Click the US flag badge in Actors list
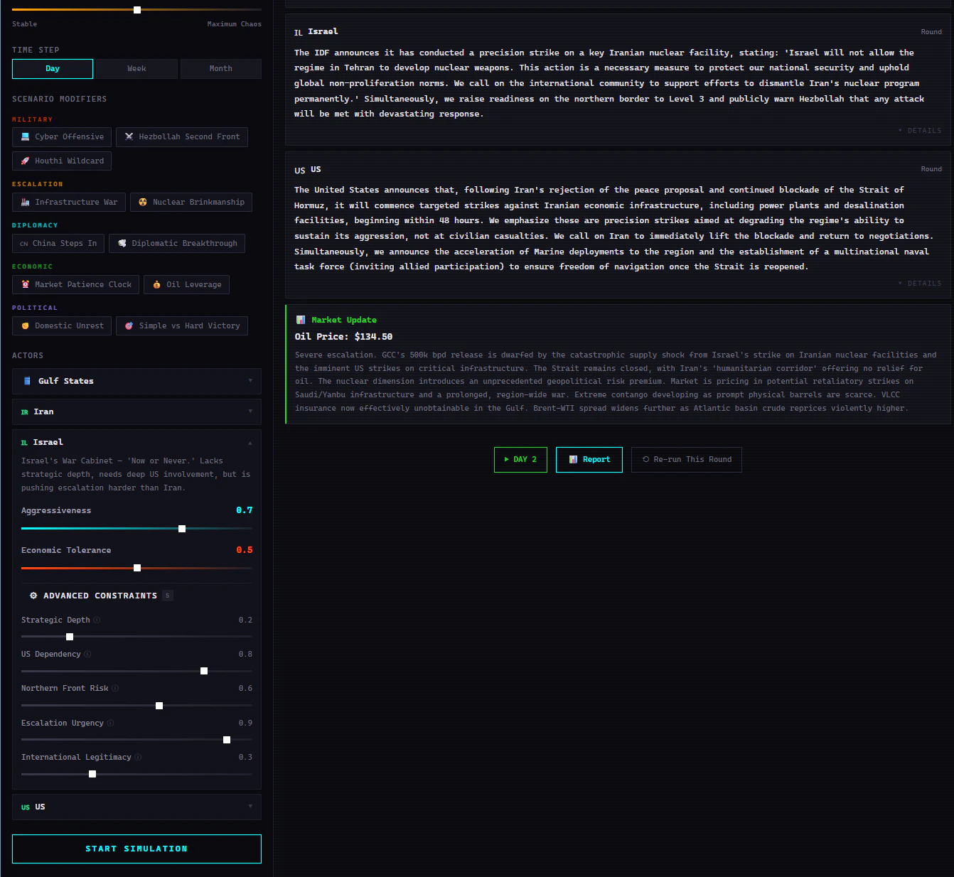The height and width of the screenshot is (877, 954). coord(26,807)
